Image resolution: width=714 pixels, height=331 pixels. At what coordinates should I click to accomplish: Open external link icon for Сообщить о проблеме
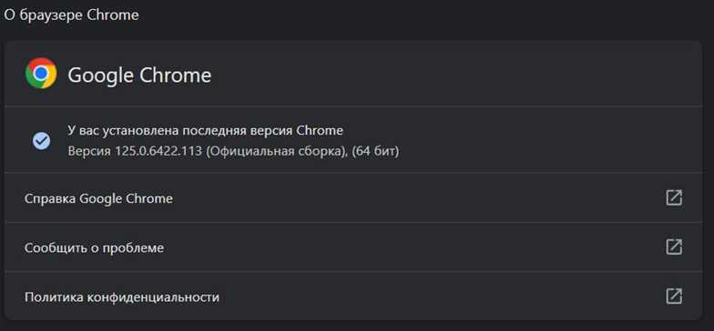coord(674,247)
